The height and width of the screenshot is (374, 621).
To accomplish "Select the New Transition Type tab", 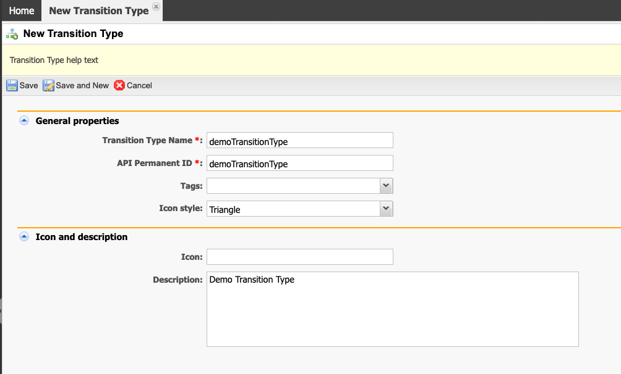I will pos(98,10).
